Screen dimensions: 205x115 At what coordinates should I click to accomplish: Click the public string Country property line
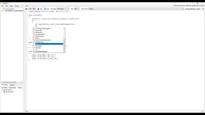click(45, 58)
